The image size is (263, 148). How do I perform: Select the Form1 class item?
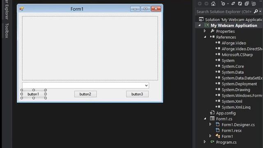[x=227, y=136]
